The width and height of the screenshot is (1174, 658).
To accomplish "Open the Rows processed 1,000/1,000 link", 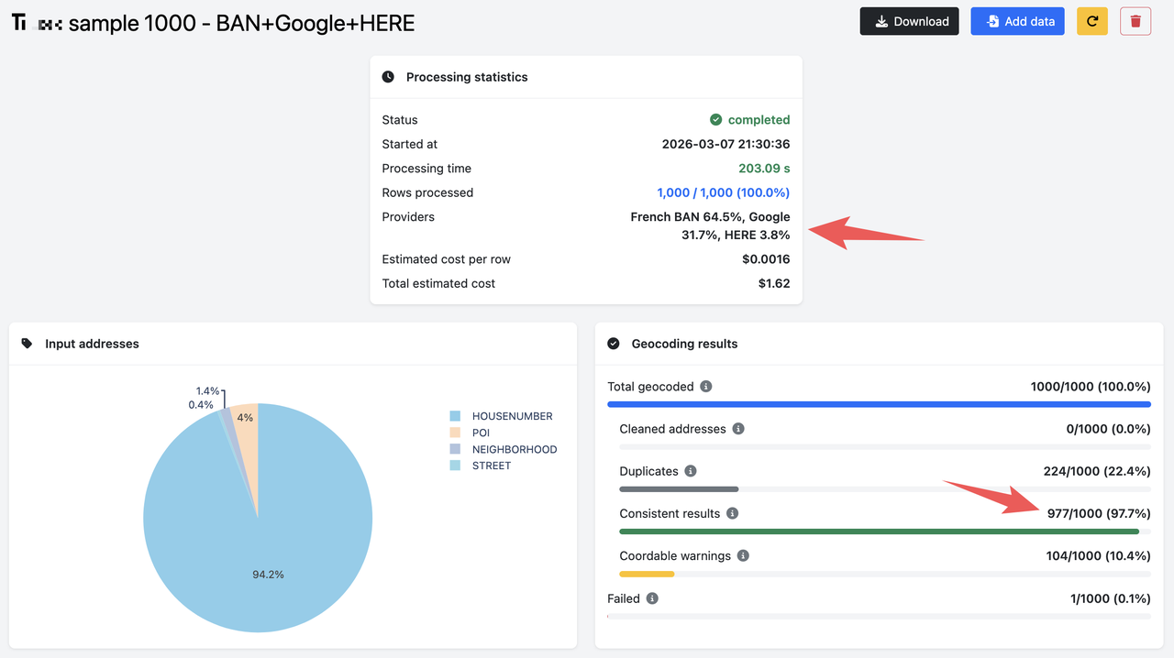I will tap(722, 192).
